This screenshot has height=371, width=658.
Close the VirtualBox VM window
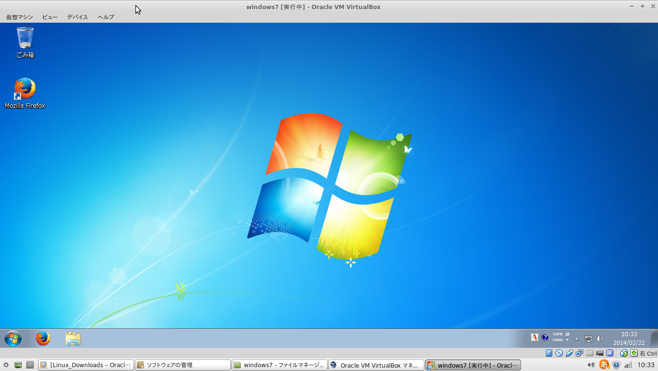(x=652, y=6)
